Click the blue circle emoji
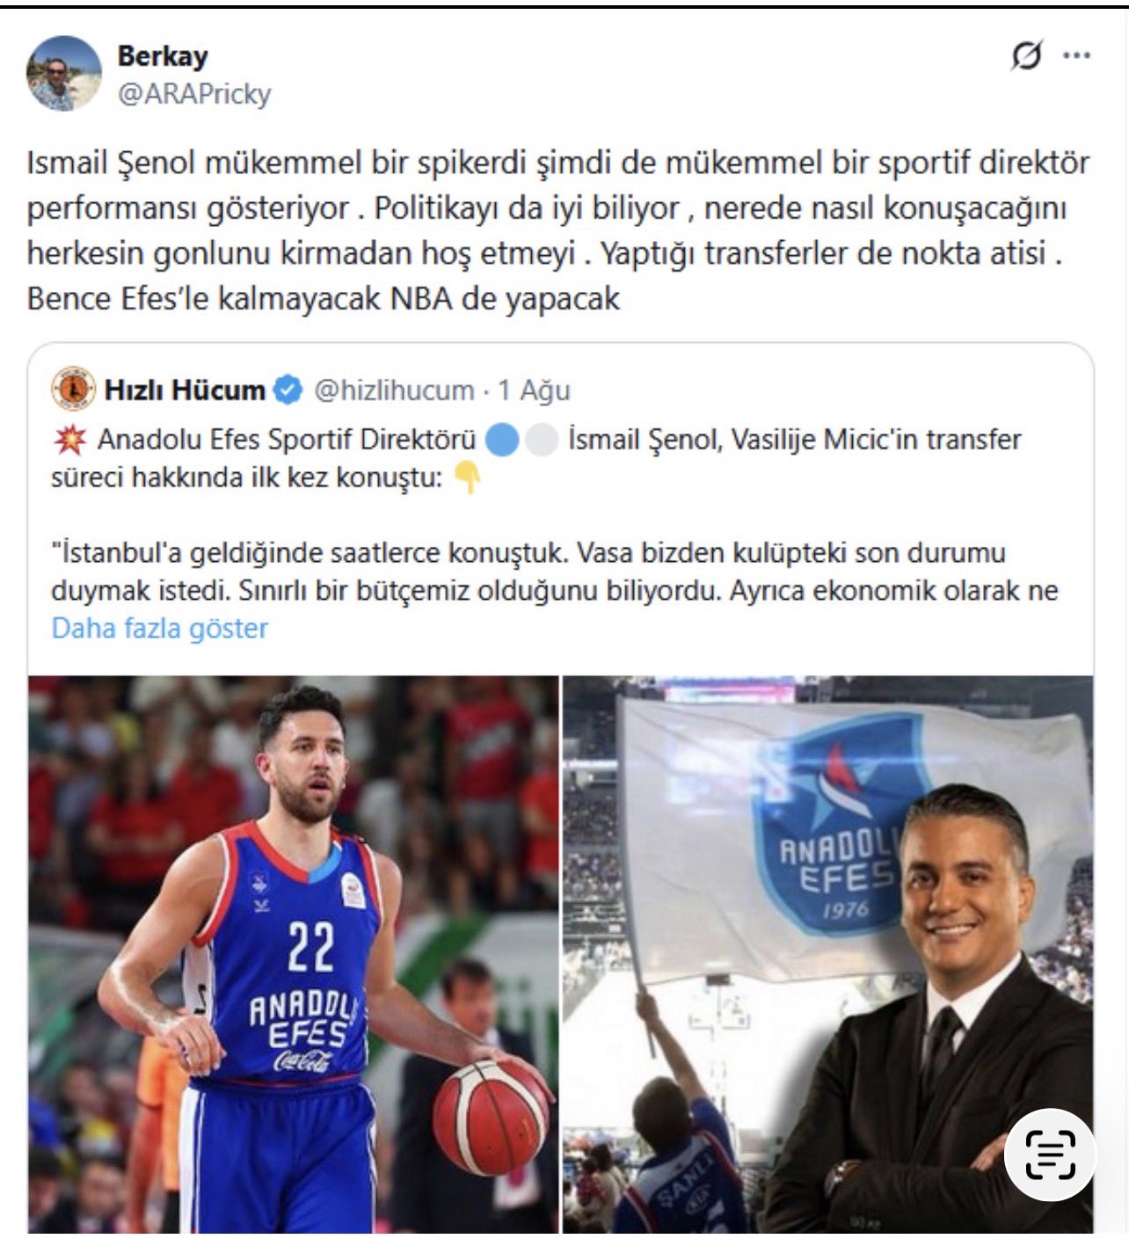 502,440
